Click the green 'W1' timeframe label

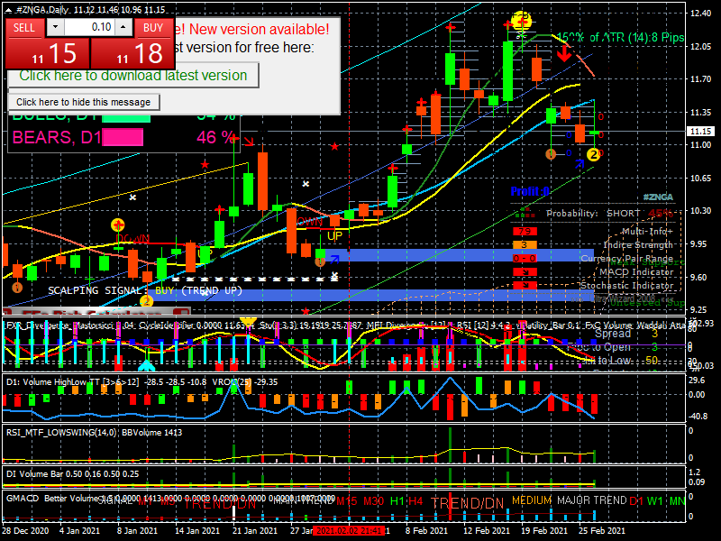click(x=655, y=501)
